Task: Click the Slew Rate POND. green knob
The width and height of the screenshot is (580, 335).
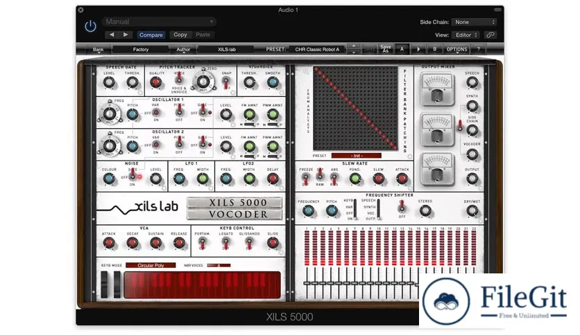Action: [x=355, y=179]
